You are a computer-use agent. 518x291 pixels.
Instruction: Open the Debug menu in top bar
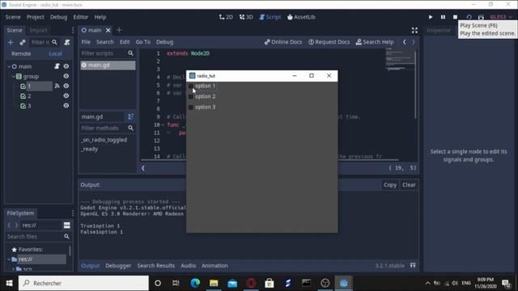click(58, 17)
